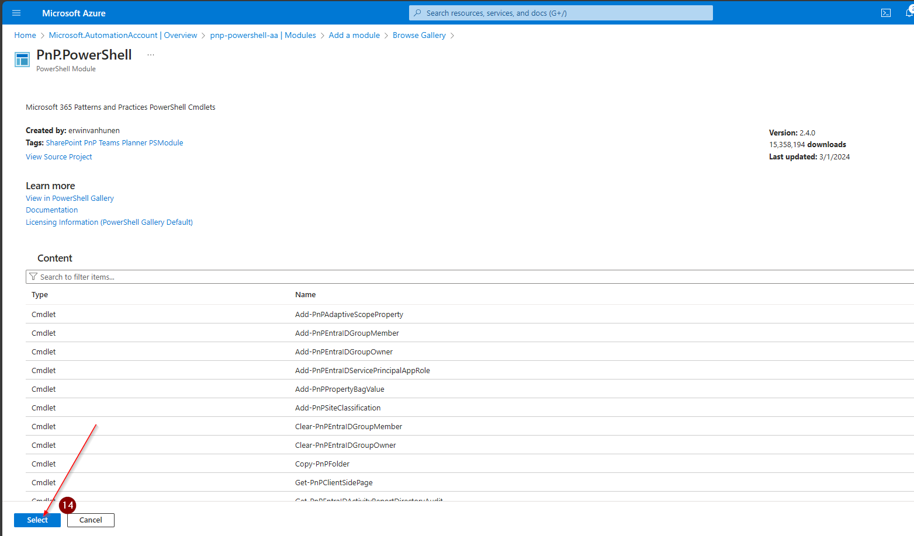This screenshot has width=914, height=536.
Task: Click the Teams tag link
Action: pyautogui.click(x=109, y=142)
